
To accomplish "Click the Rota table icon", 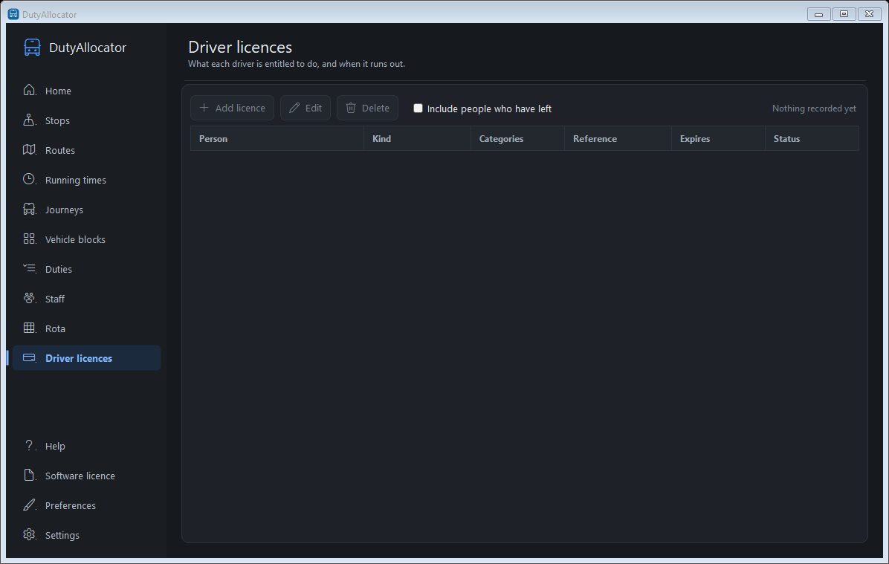I will coord(29,328).
